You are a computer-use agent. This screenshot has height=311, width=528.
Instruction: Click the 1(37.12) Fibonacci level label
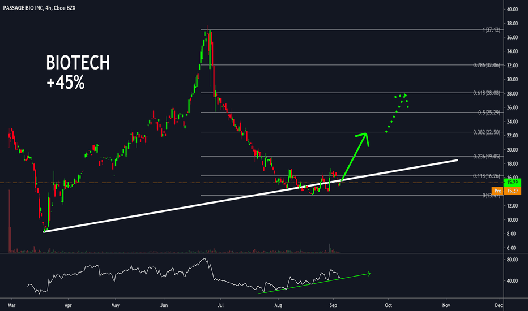(x=492, y=30)
